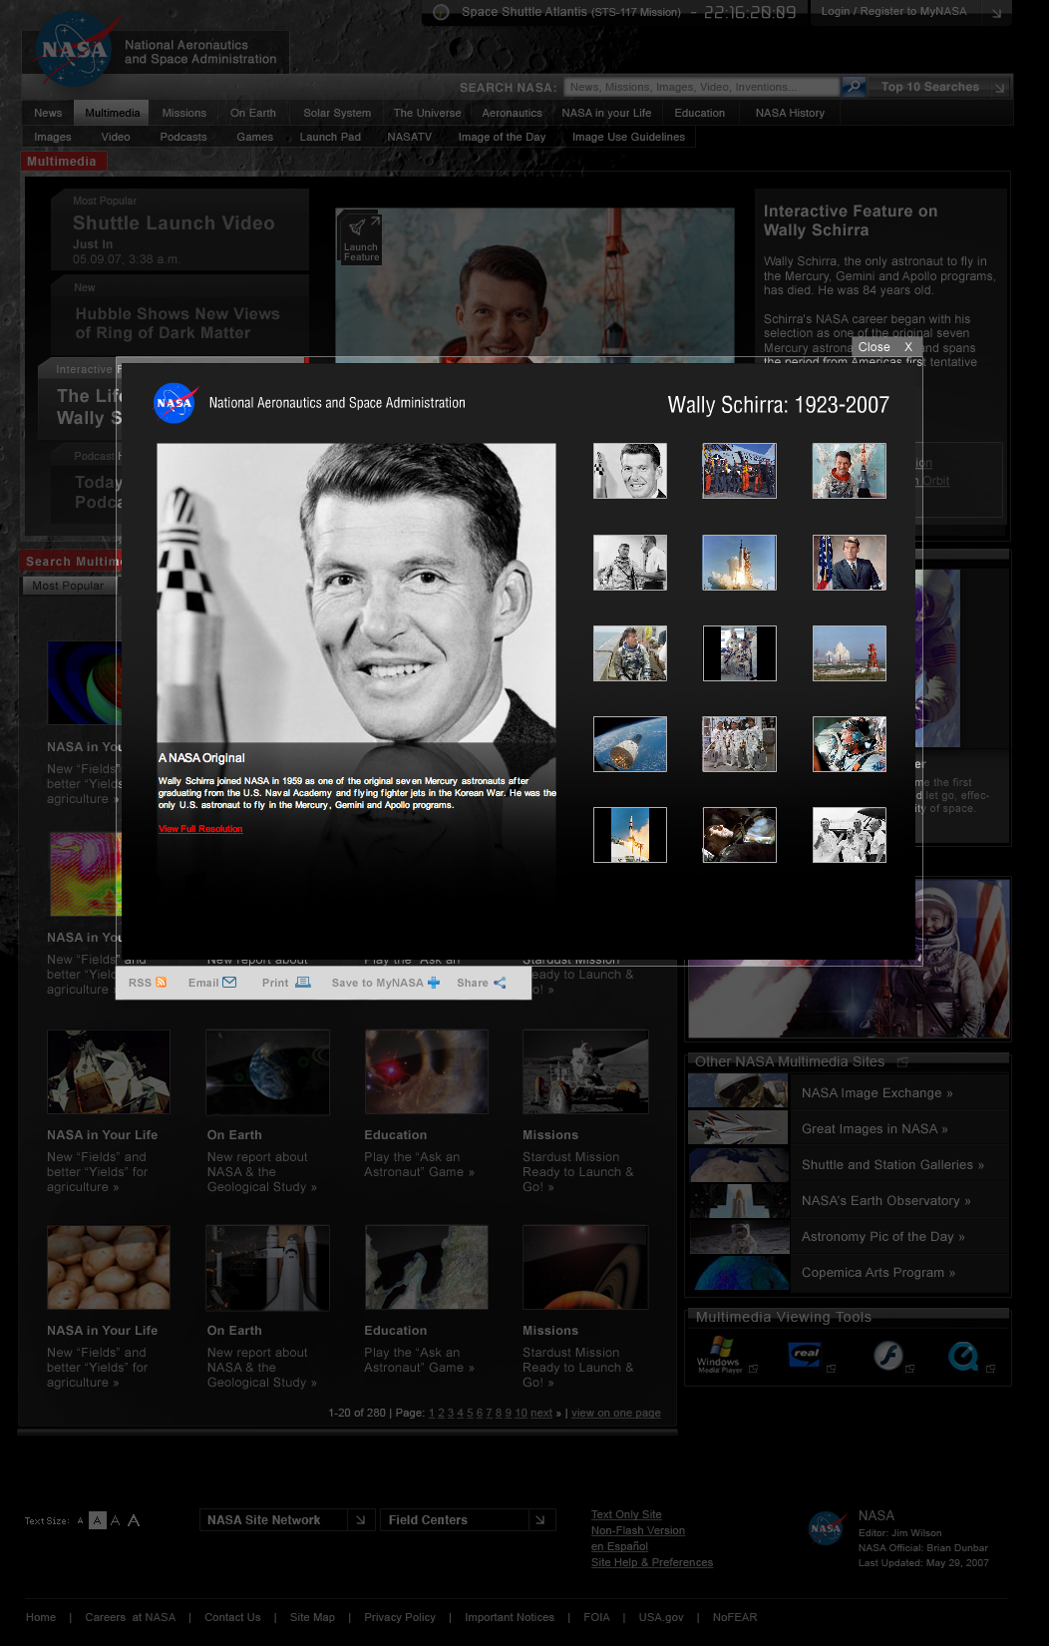The image size is (1049, 1646).
Task: Open the en Español link
Action: click(619, 1546)
